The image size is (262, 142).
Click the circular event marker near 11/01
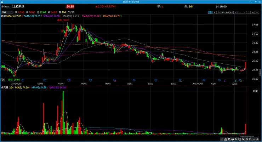click(x=156, y=80)
